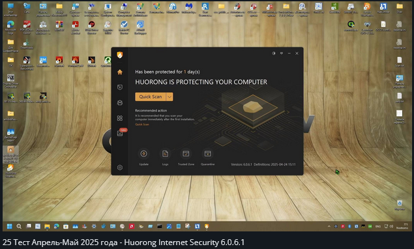Open the taskbar clock
414x249 pixels.
tap(402, 226)
